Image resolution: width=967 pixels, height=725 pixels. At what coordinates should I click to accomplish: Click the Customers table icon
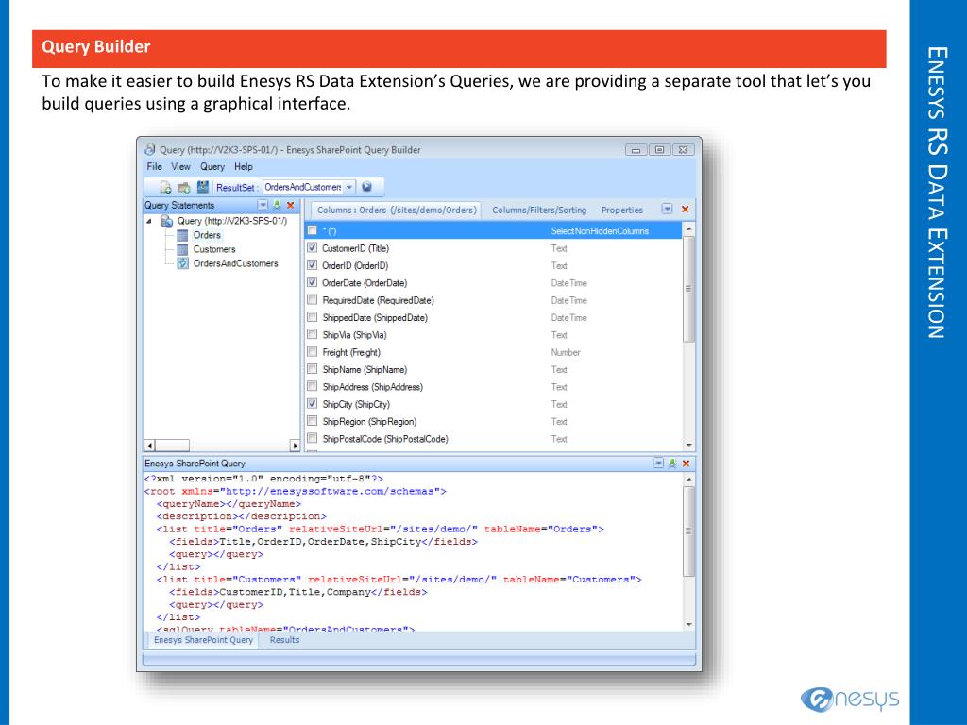pos(182,249)
